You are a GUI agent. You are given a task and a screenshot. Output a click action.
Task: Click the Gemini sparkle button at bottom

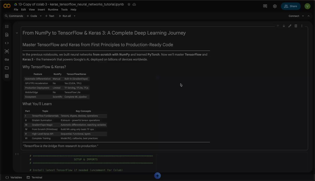click(x=157, y=176)
